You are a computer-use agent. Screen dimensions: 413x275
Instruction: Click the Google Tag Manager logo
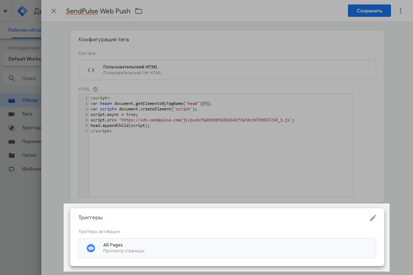23,11
